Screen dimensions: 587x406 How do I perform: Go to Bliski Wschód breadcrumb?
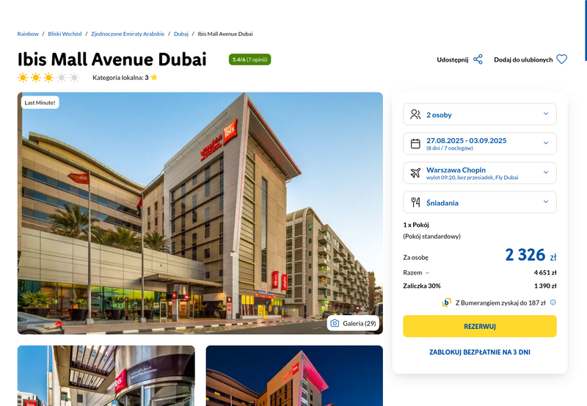[x=65, y=34]
